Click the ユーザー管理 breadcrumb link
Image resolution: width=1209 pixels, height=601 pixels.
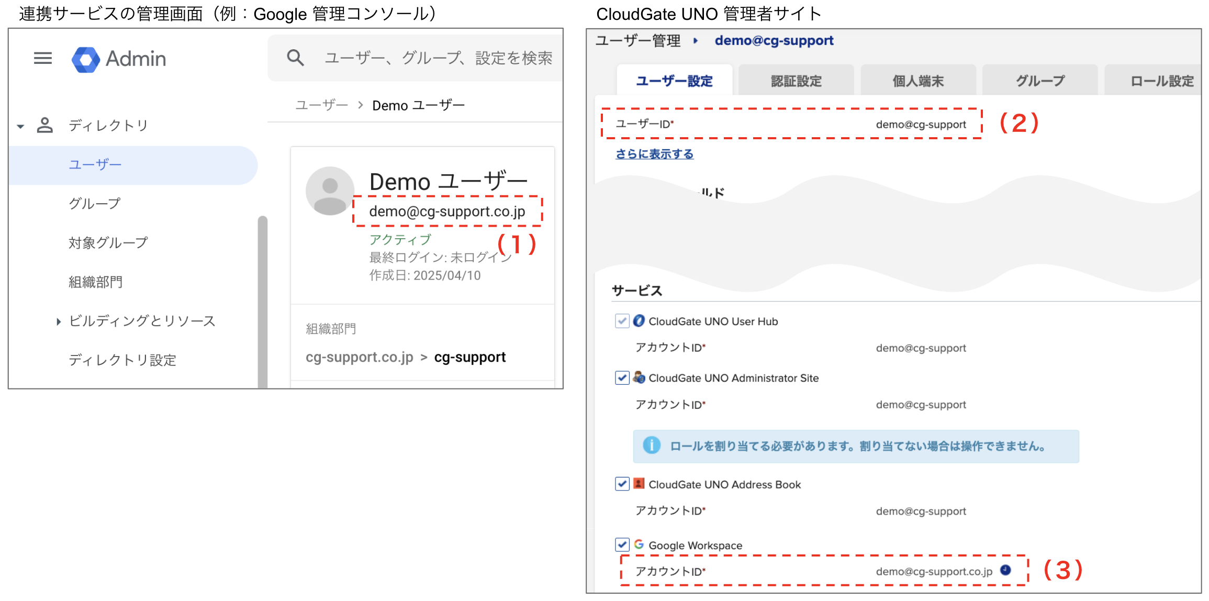tap(638, 40)
